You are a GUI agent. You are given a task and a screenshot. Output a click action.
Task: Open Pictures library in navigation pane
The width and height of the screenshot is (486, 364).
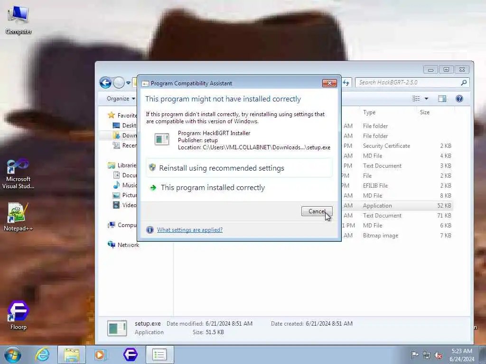125,195
